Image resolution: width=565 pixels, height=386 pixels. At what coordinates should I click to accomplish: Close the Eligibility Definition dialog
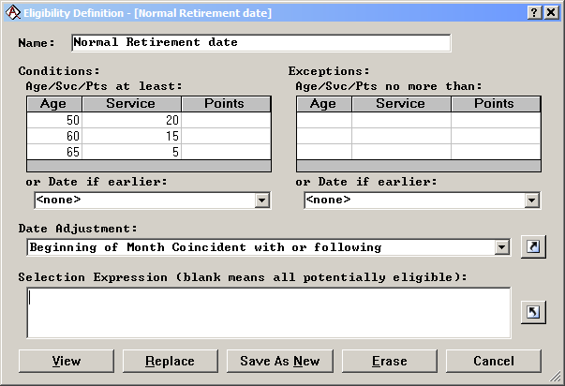[550, 12]
